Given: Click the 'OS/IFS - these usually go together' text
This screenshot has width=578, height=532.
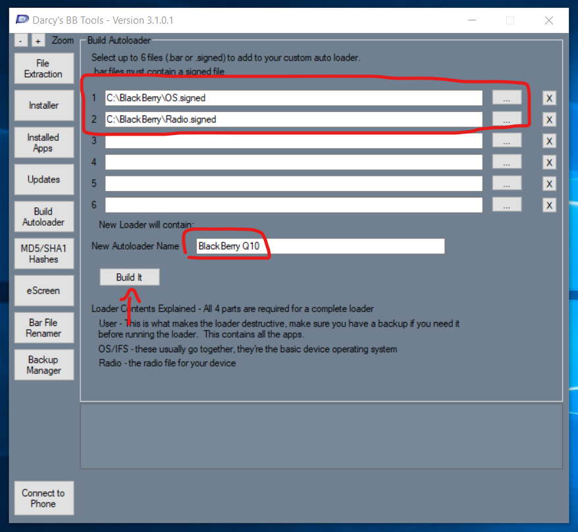Looking at the screenshot, I should coord(248,349).
